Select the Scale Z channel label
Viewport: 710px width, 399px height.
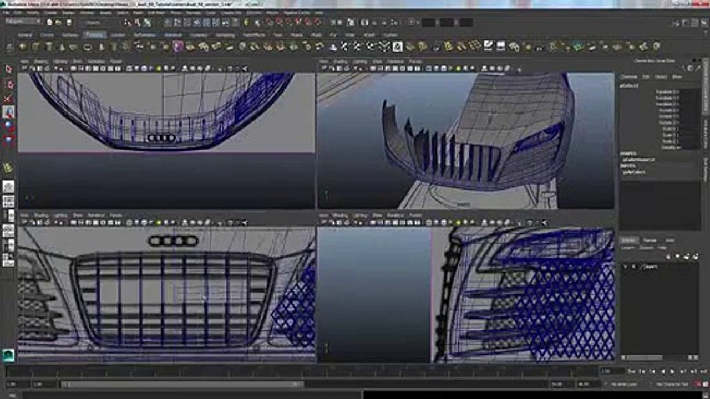click(x=670, y=142)
